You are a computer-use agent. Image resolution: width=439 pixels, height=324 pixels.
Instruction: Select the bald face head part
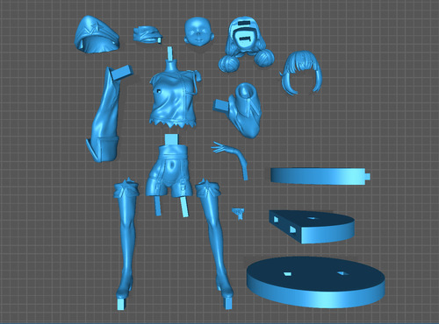point(198,31)
